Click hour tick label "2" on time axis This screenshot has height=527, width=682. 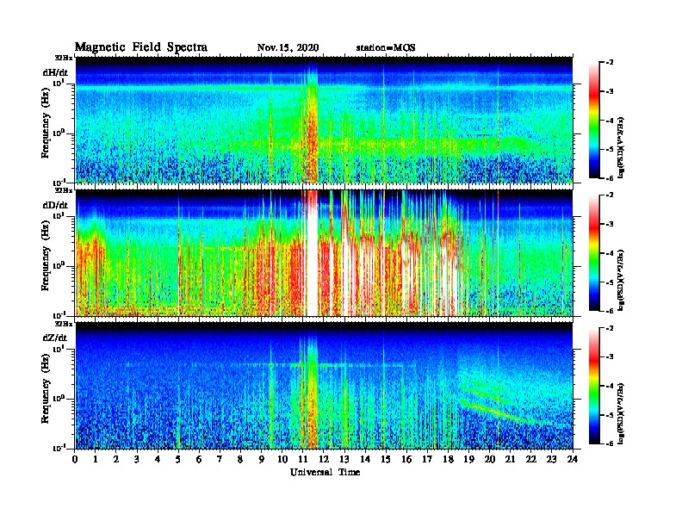(x=116, y=459)
